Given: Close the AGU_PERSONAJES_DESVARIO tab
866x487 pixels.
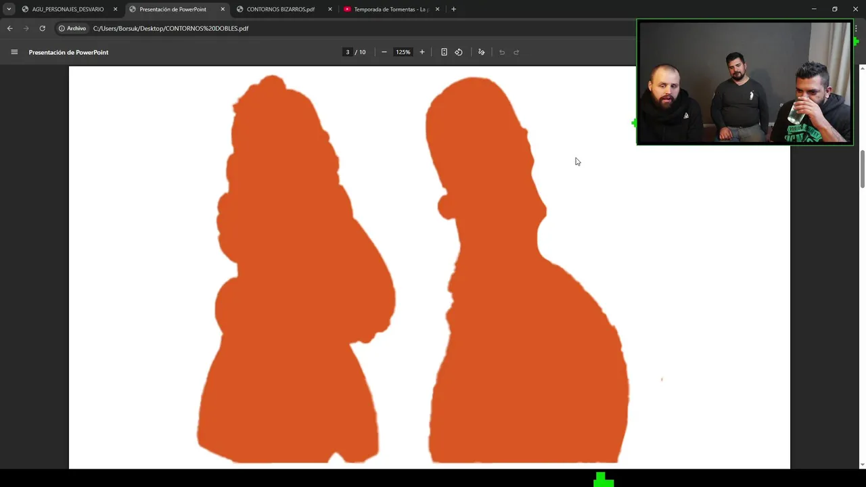Looking at the screenshot, I should [x=115, y=9].
